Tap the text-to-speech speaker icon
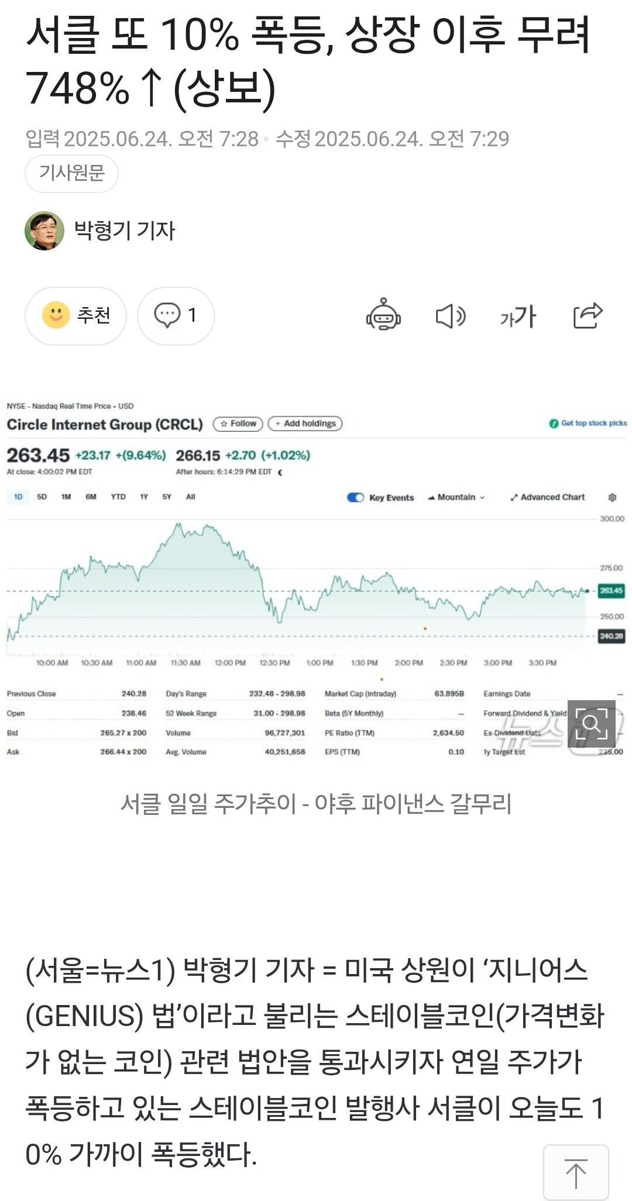This screenshot has width=632, height=1201. 451,316
